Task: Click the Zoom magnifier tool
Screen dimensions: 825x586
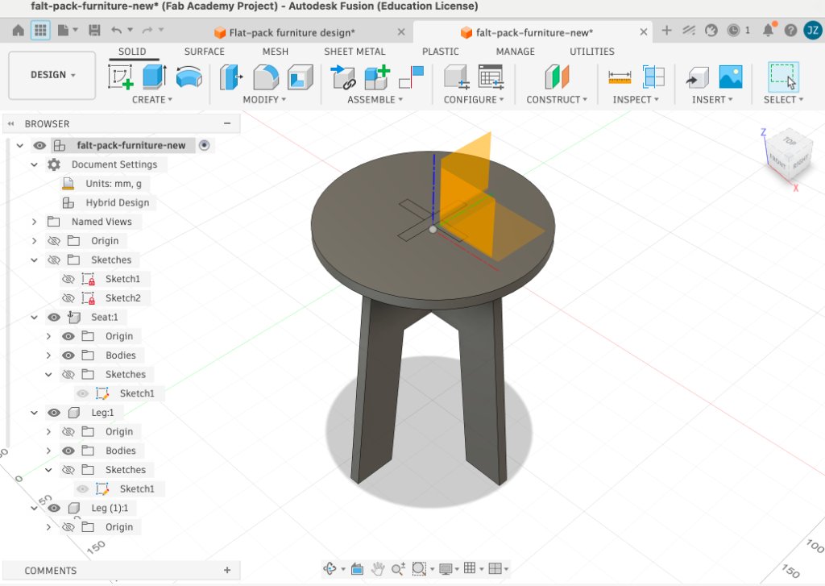Action: pyautogui.click(x=398, y=568)
